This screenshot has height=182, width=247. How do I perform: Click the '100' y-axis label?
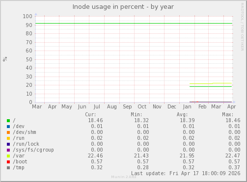pyautogui.click(x=27, y=16)
